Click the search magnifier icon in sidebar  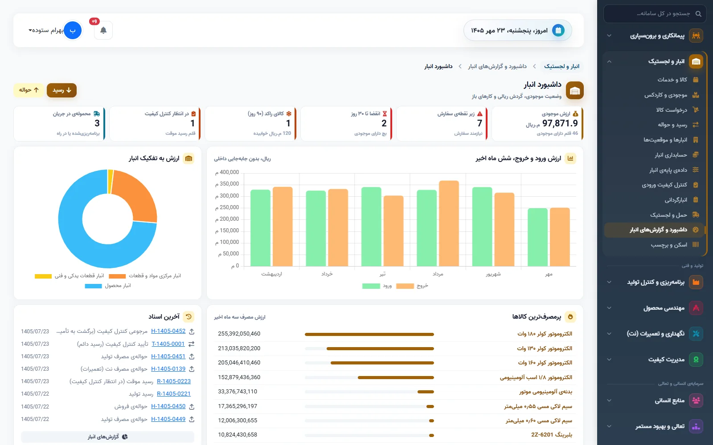coord(698,14)
